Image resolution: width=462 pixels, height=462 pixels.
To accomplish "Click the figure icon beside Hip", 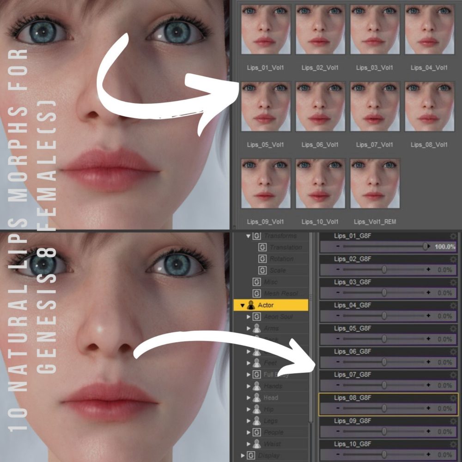I will (x=256, y=409).
